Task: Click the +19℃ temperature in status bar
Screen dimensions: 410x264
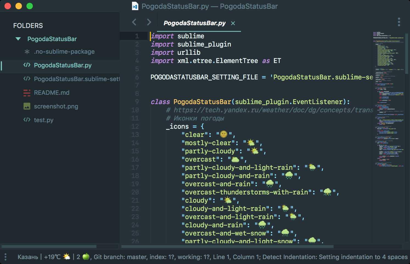Action: coord(52,257)
